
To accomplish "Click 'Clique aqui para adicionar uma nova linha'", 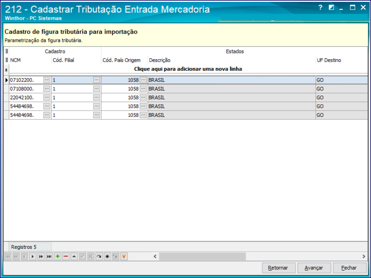I will coord(188,69).
